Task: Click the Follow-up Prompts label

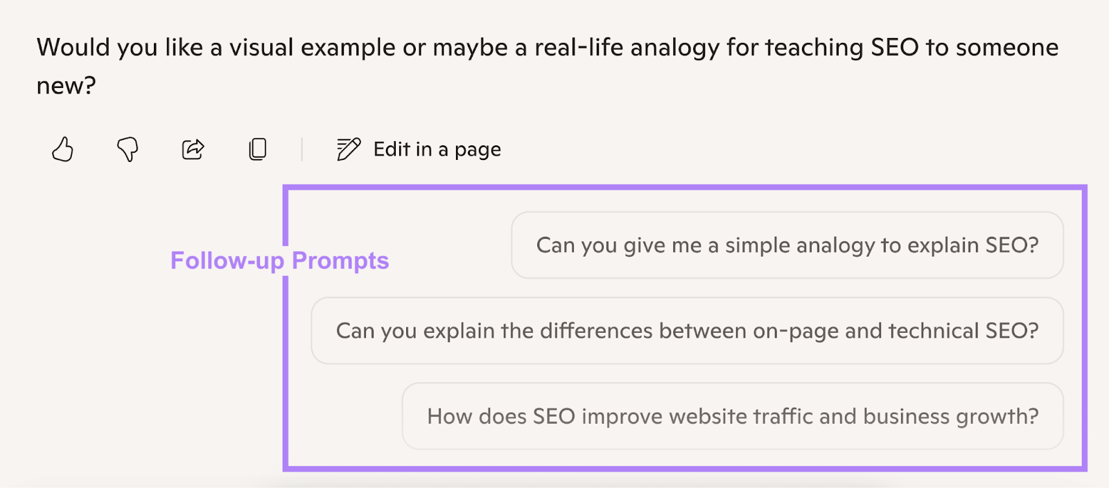Action: [x=280, y=261]
